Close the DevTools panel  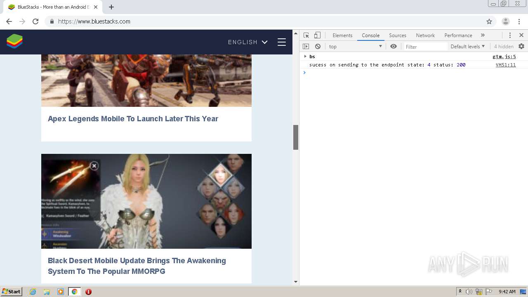521,35
